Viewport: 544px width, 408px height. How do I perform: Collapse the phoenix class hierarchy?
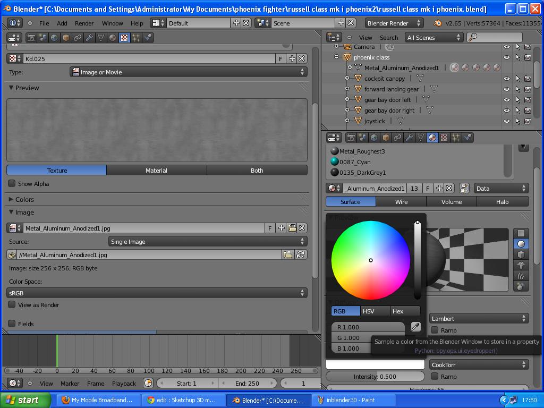point(335,57)
